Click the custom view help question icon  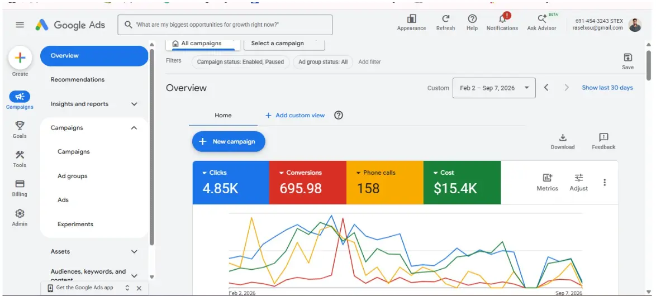339,115
